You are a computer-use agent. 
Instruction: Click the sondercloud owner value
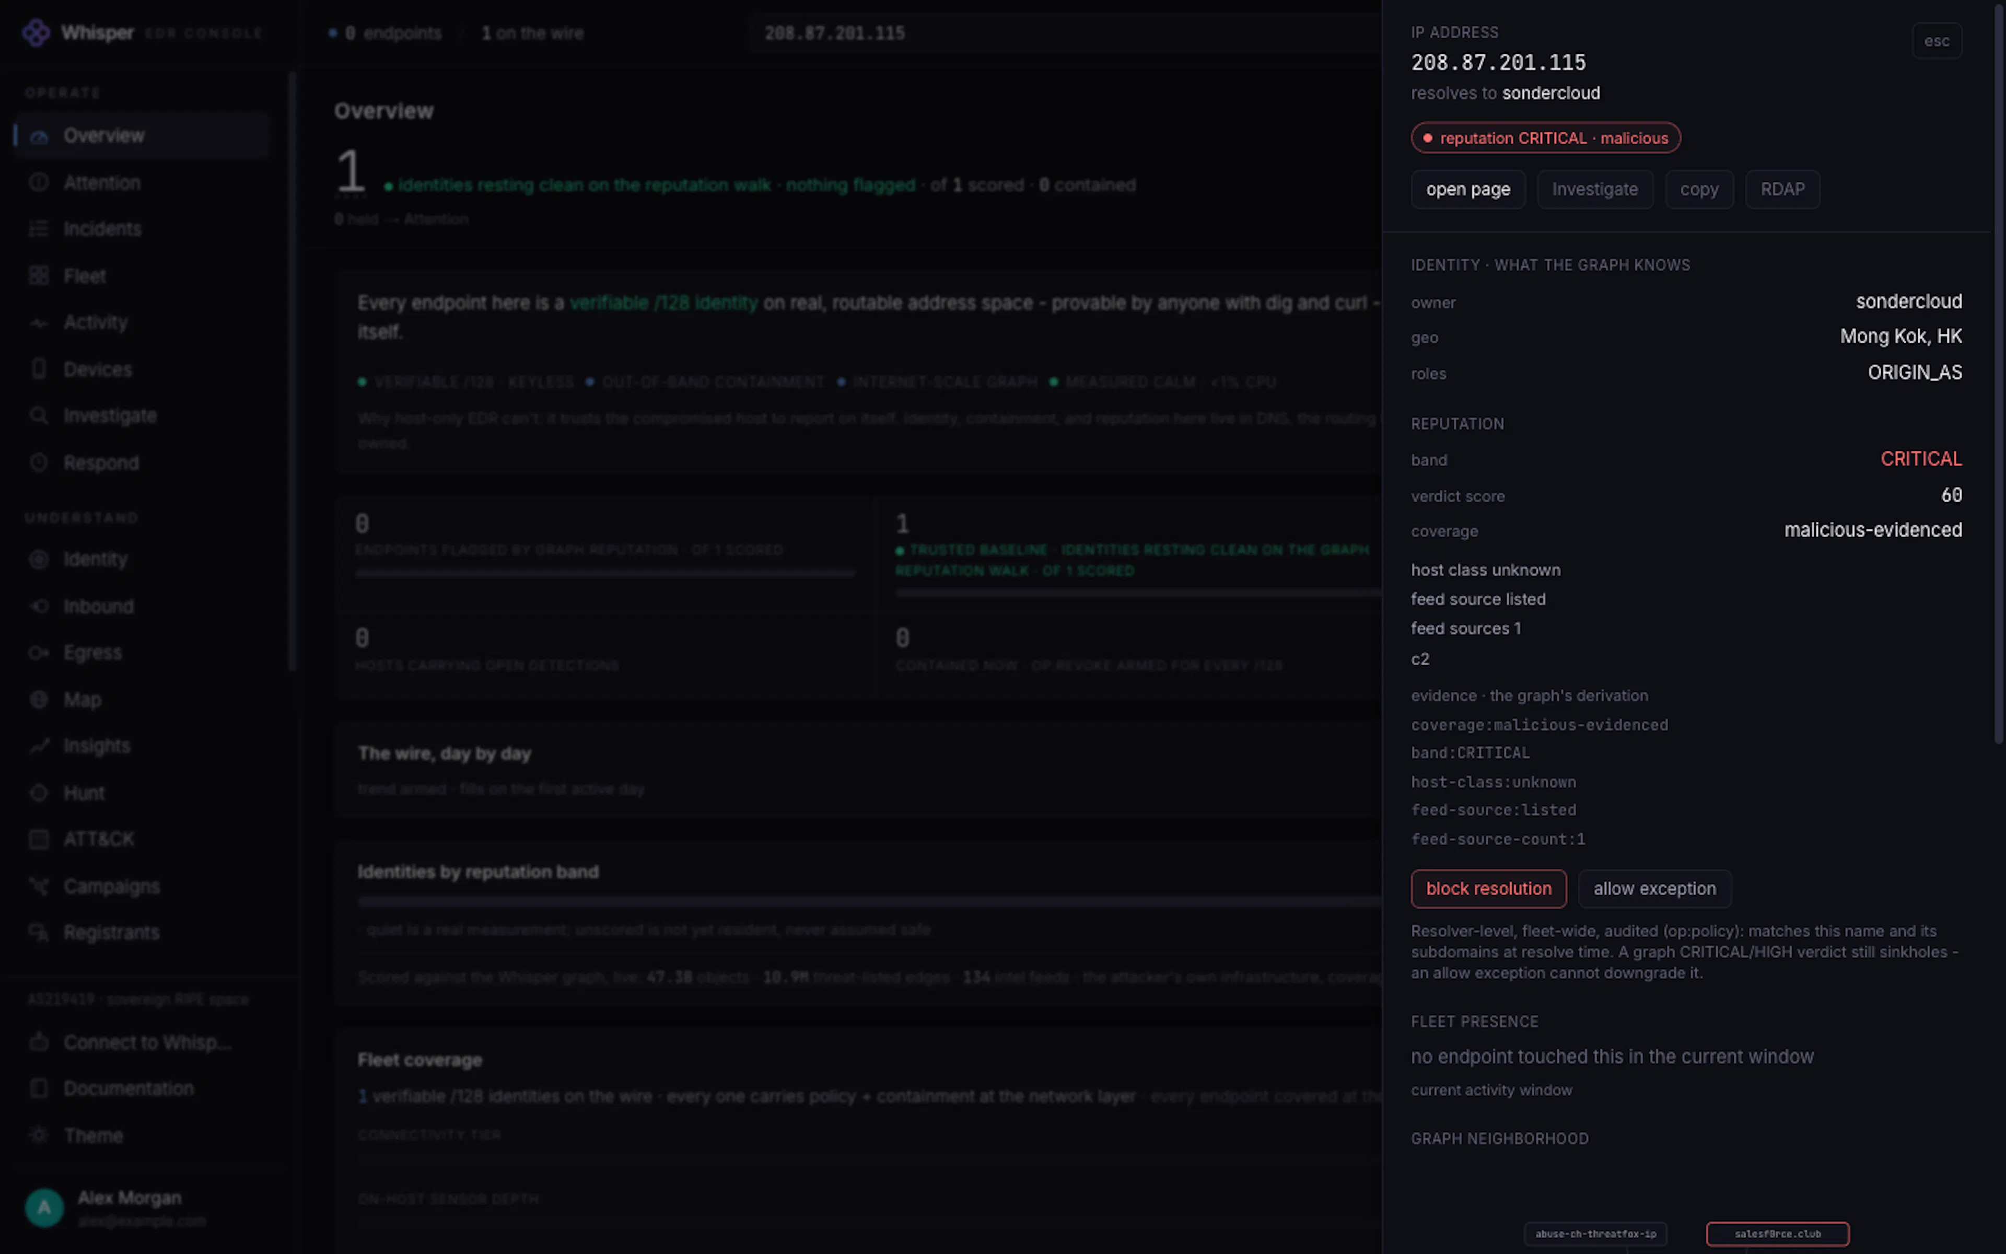point(1908,302)
